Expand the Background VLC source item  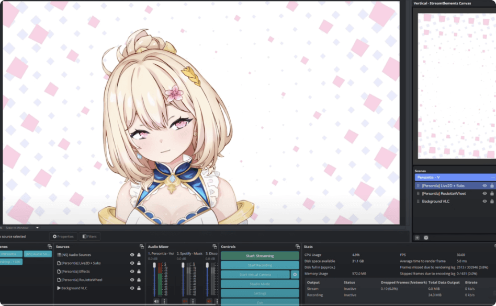59,288
